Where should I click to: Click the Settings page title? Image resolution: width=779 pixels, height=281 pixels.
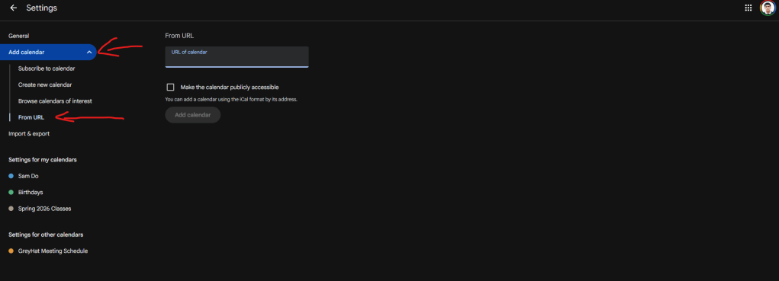[x=42, y=8]
